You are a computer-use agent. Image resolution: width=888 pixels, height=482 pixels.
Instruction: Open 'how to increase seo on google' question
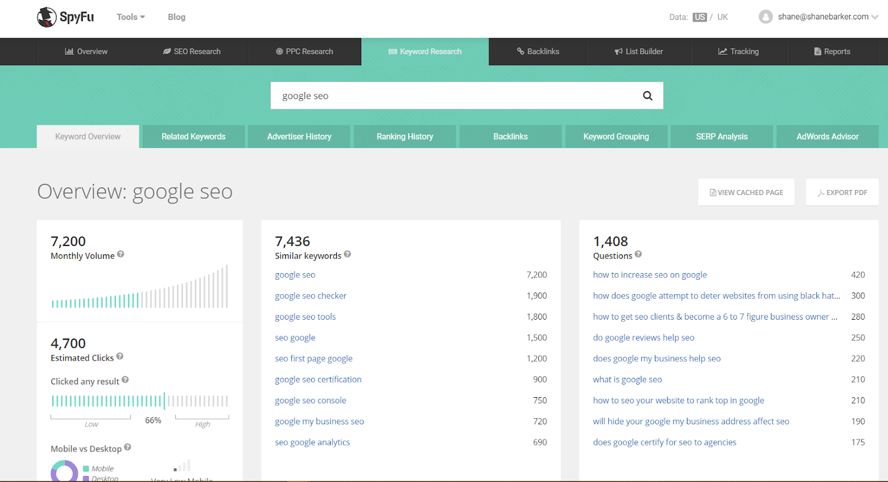tap(650, 275)
